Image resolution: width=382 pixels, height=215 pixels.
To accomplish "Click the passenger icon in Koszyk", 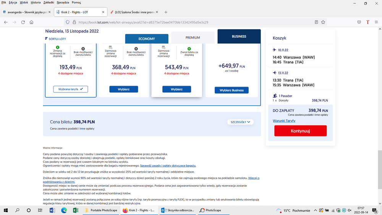I will click(x=275, y=96).
